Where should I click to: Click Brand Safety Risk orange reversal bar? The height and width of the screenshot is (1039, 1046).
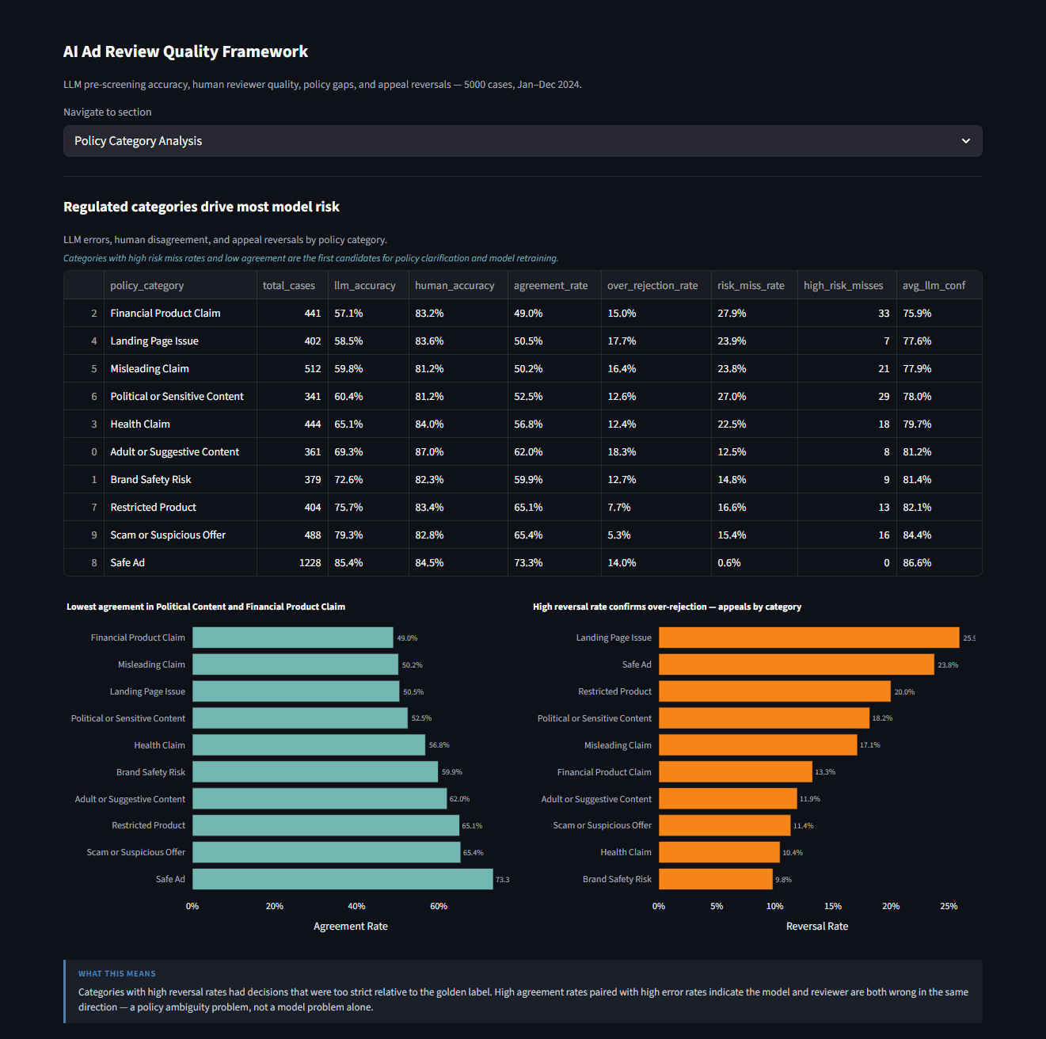716,879
